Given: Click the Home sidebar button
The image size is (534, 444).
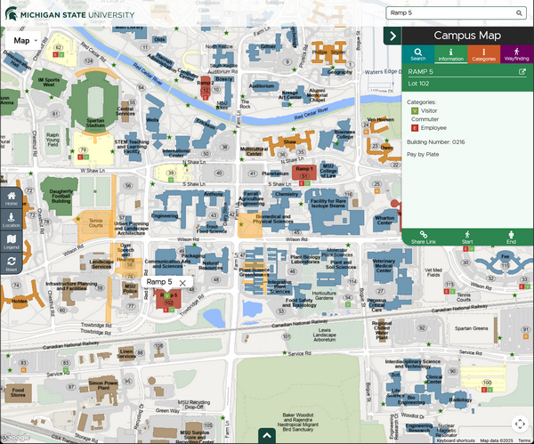Looking at the screenshot, I should pos(12,198).
